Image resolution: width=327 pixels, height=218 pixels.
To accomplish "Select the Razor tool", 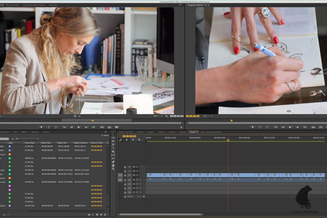I will point(113,152).
